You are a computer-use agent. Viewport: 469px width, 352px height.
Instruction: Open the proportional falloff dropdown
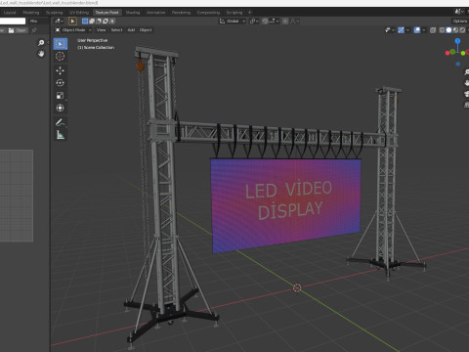[x=295, y=22]
